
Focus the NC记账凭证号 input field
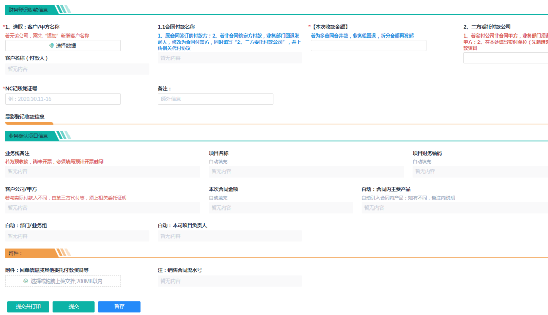pos(63,99)
